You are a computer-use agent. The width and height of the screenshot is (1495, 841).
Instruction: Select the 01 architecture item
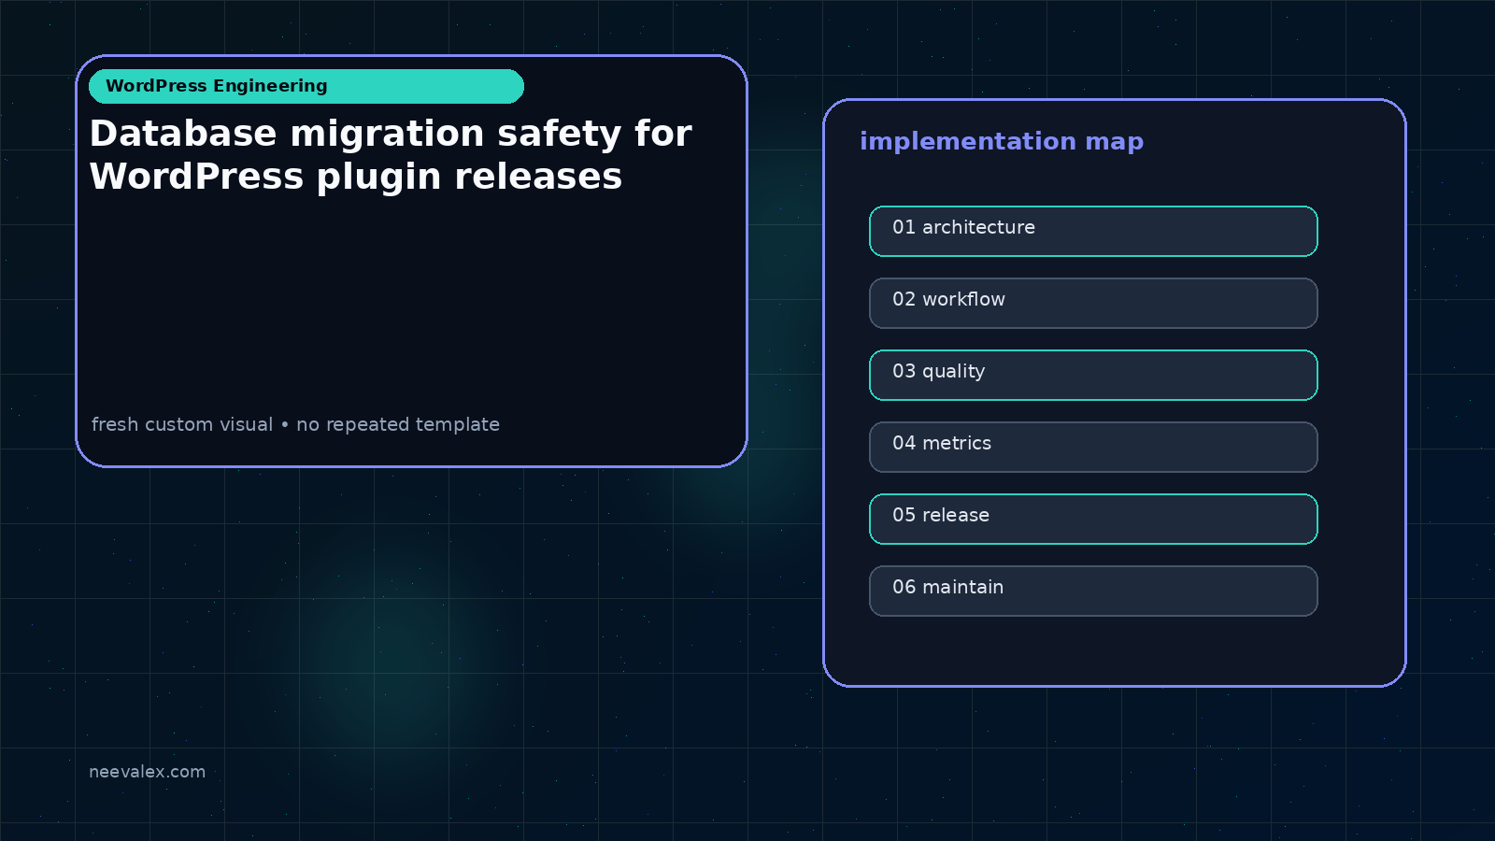click(1093, 231)
